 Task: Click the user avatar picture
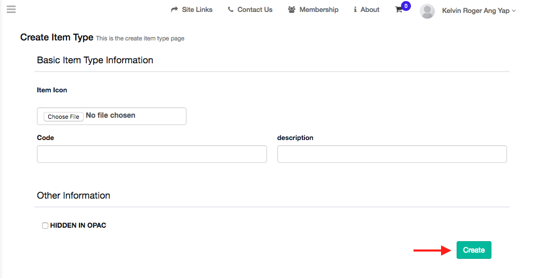428,11
